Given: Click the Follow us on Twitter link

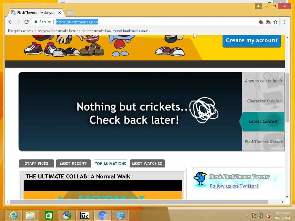Looking at the screenshot, I should point(234,186).
